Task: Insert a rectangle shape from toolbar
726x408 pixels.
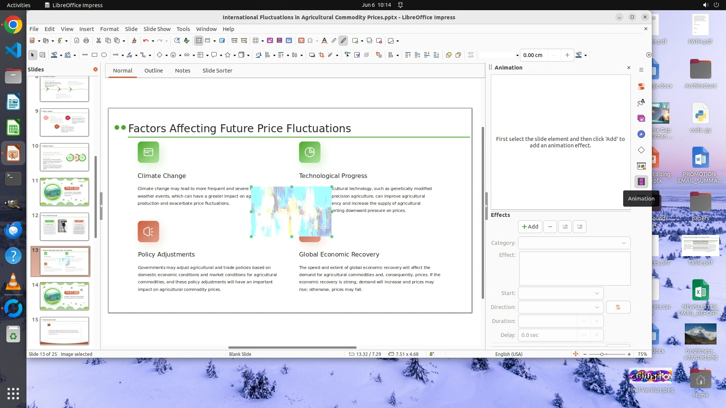Action: pyautogui.click(x=95, y=55)
